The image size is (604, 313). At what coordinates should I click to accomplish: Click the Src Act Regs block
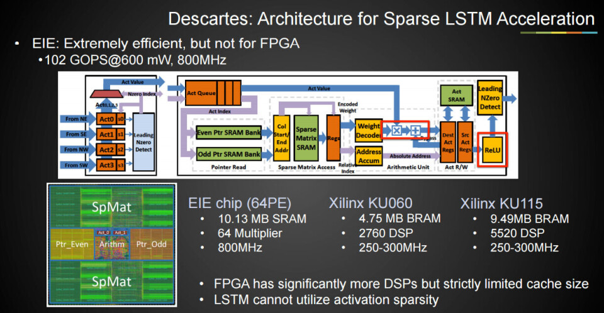tap(465, 143)
